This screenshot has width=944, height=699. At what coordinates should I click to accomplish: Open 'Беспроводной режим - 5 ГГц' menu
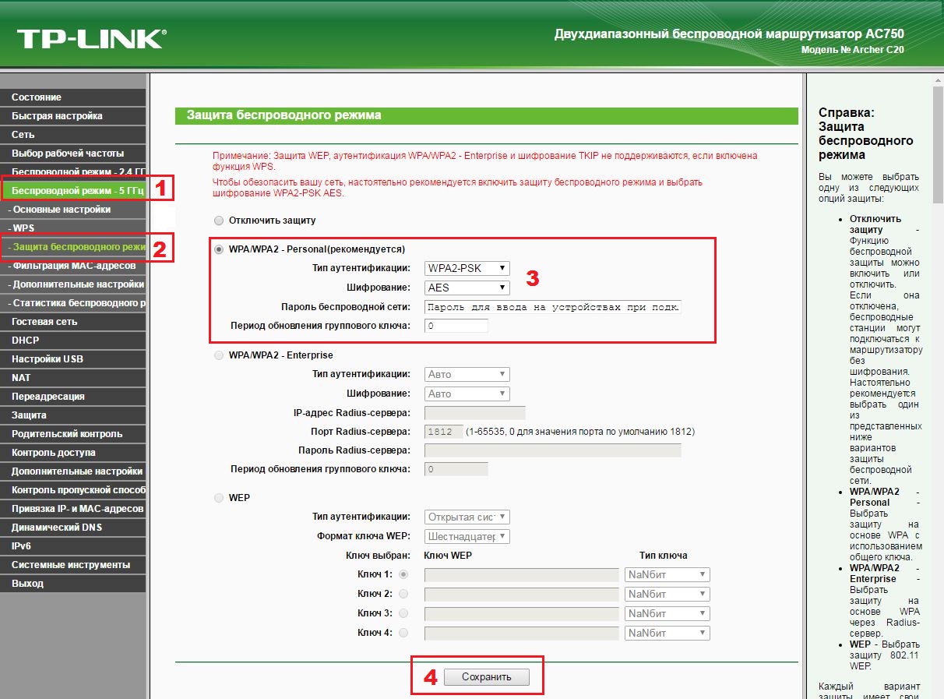point(74,190)
